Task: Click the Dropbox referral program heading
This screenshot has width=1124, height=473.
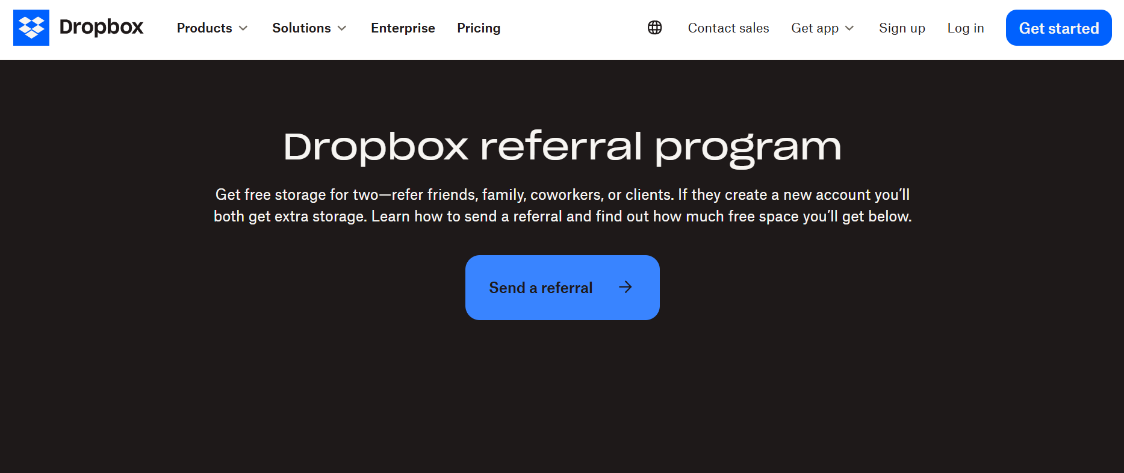Action: (x=562, y=147)
